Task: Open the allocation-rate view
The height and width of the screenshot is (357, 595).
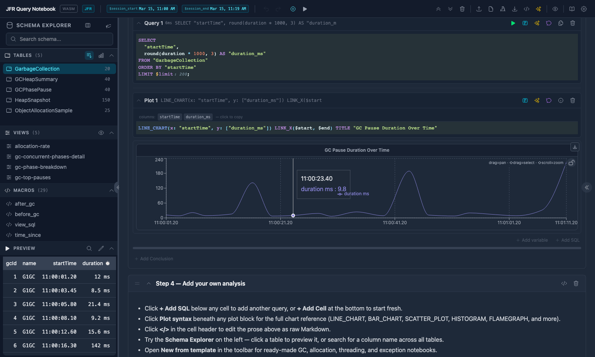Action: click(x=59, y=146)
